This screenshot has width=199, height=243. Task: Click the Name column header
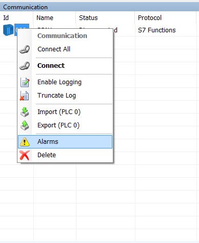pos(54,18)
